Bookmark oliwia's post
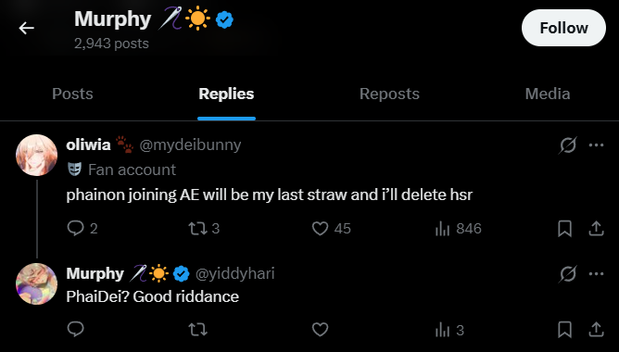The height and width of the screenshot is (352, 619). click(x=564, y=229)
